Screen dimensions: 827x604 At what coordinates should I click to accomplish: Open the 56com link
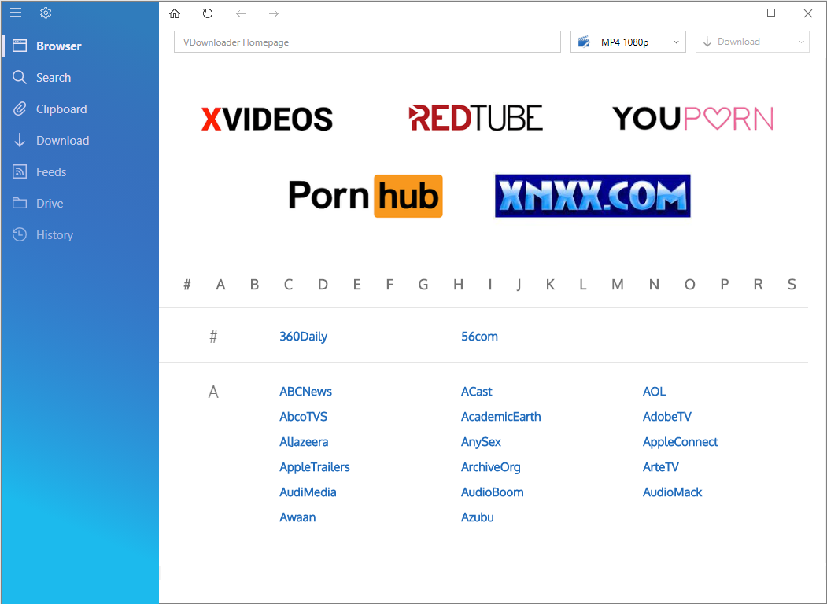tap(479, 337)
